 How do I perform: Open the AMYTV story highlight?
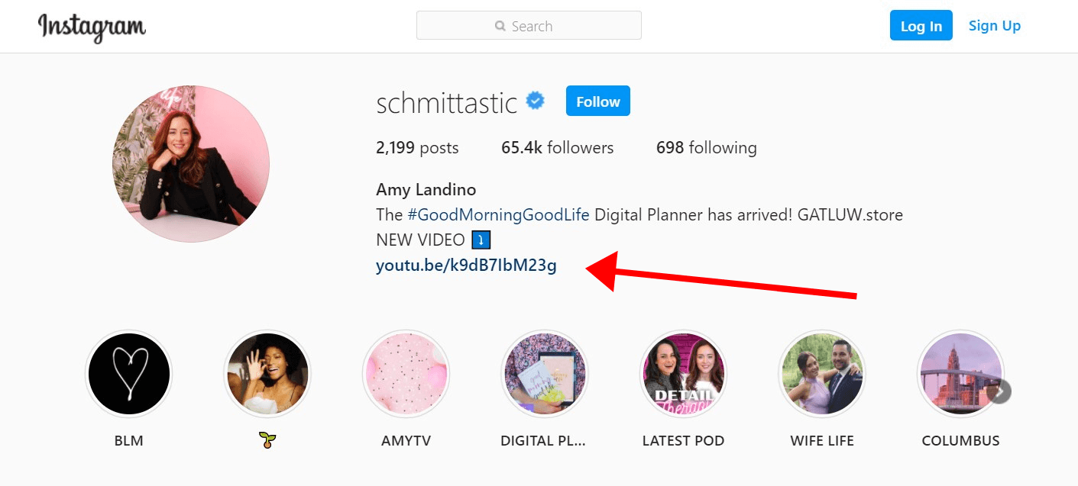[406, 373]
